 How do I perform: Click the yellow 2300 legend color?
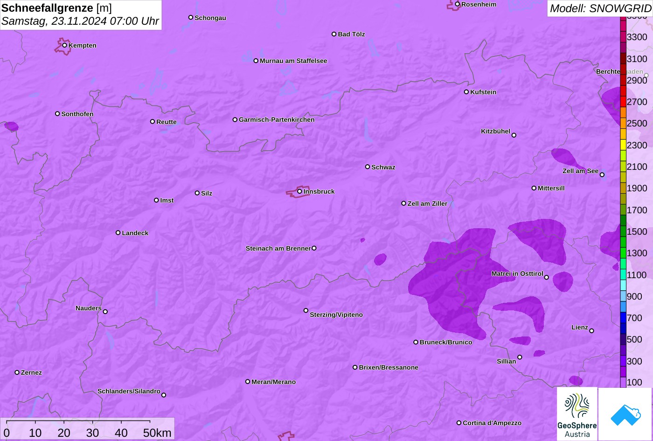point(623,145)
